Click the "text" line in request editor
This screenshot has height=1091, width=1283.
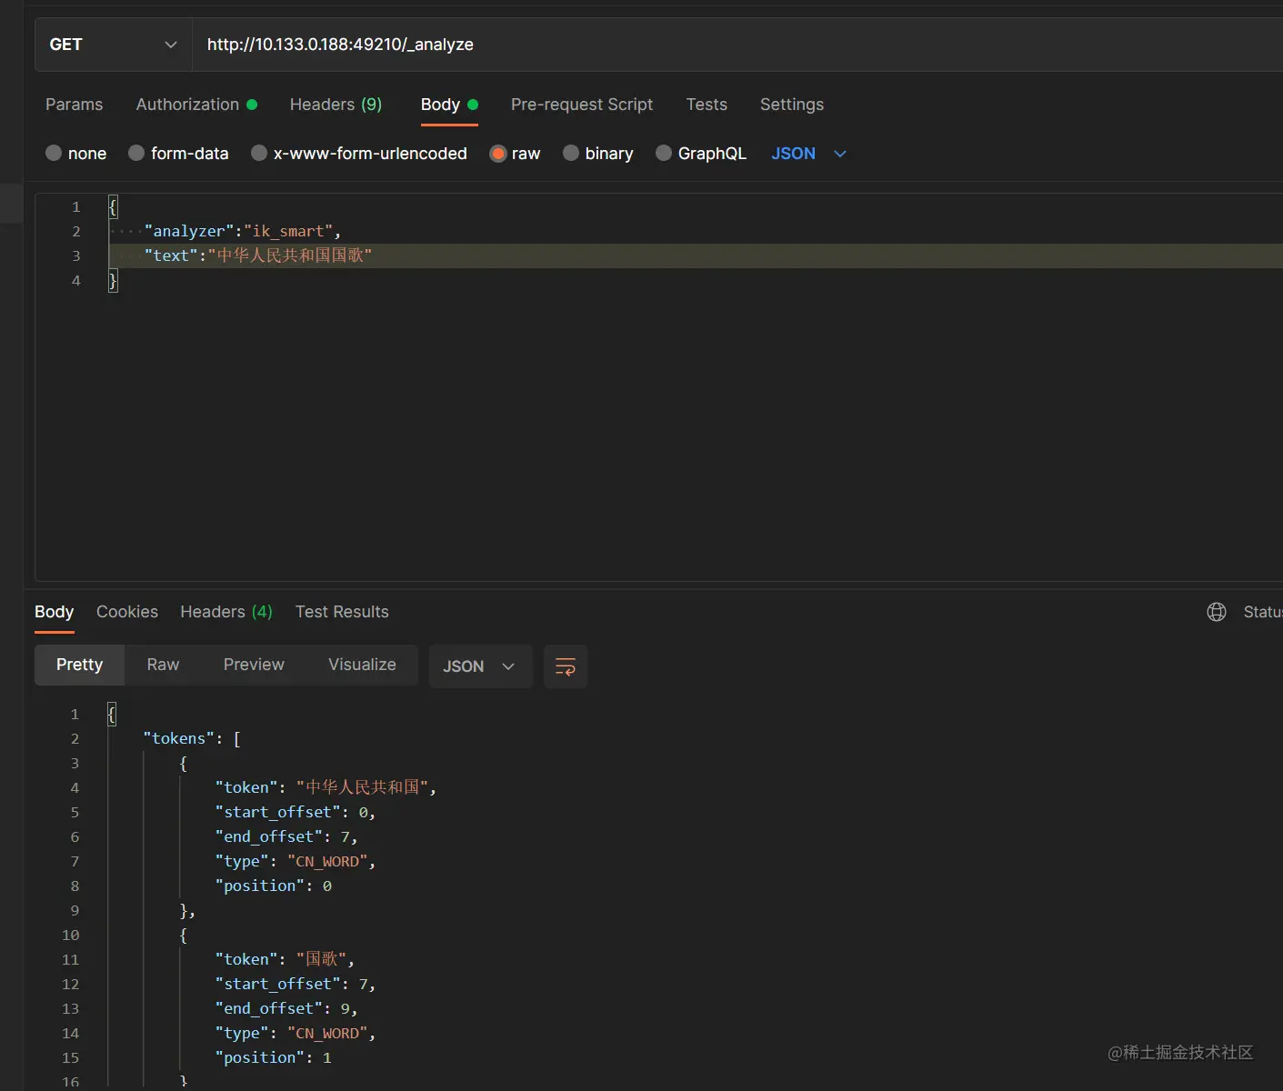(258, 256)
